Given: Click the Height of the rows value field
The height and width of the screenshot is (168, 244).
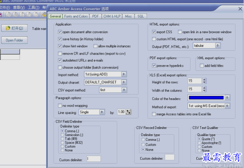Looking at the screenshot, I should click(x=195, y=81).
